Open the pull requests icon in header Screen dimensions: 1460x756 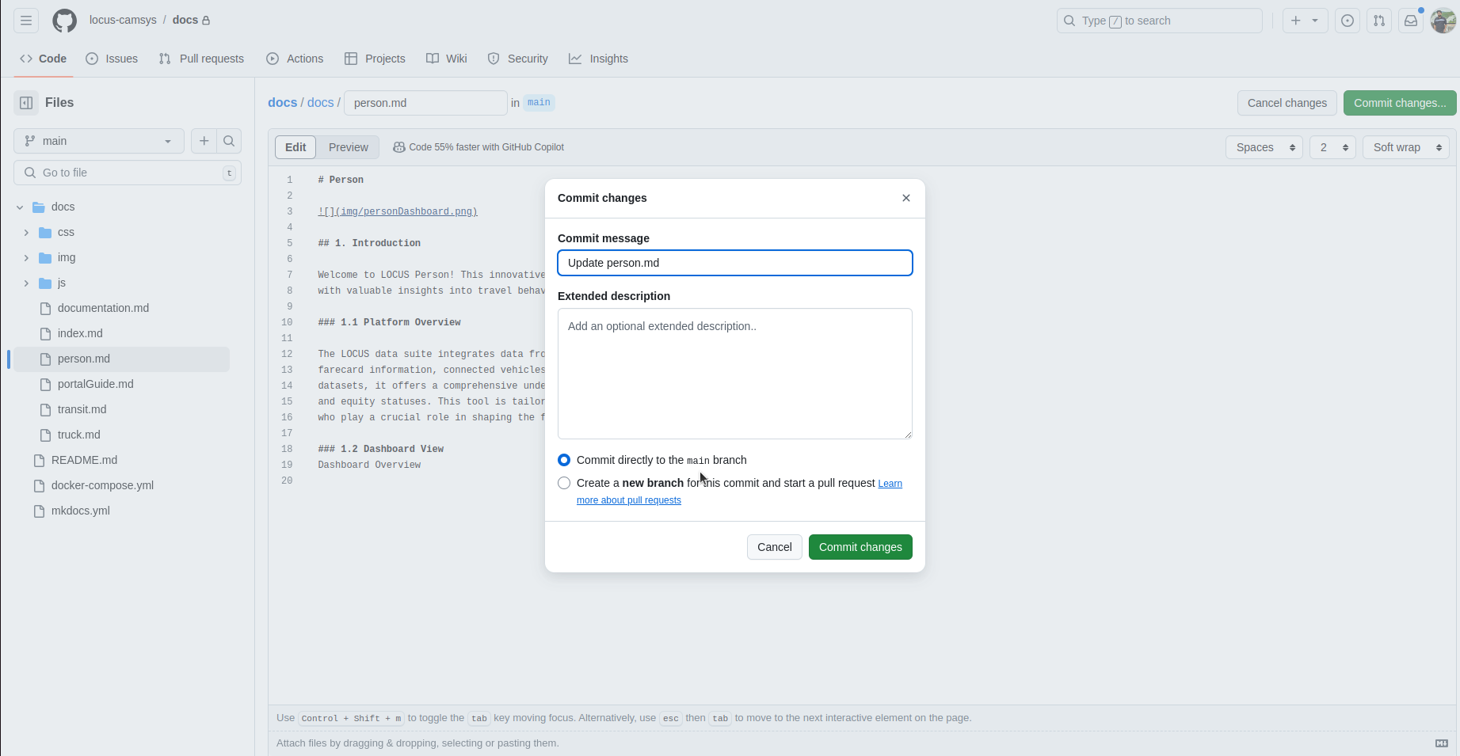pyautogui.click(x=1379, y=21)
